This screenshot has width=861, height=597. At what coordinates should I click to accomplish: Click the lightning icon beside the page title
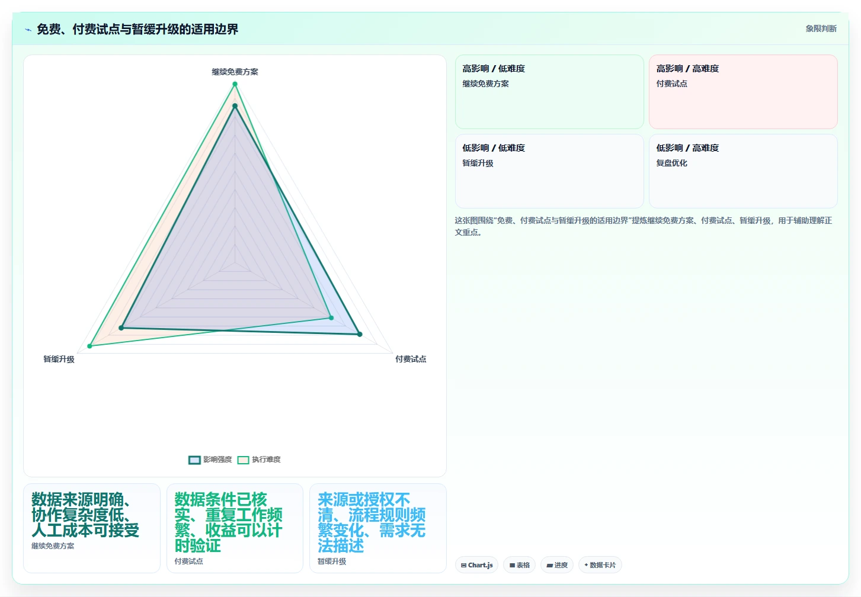point(28,30)
